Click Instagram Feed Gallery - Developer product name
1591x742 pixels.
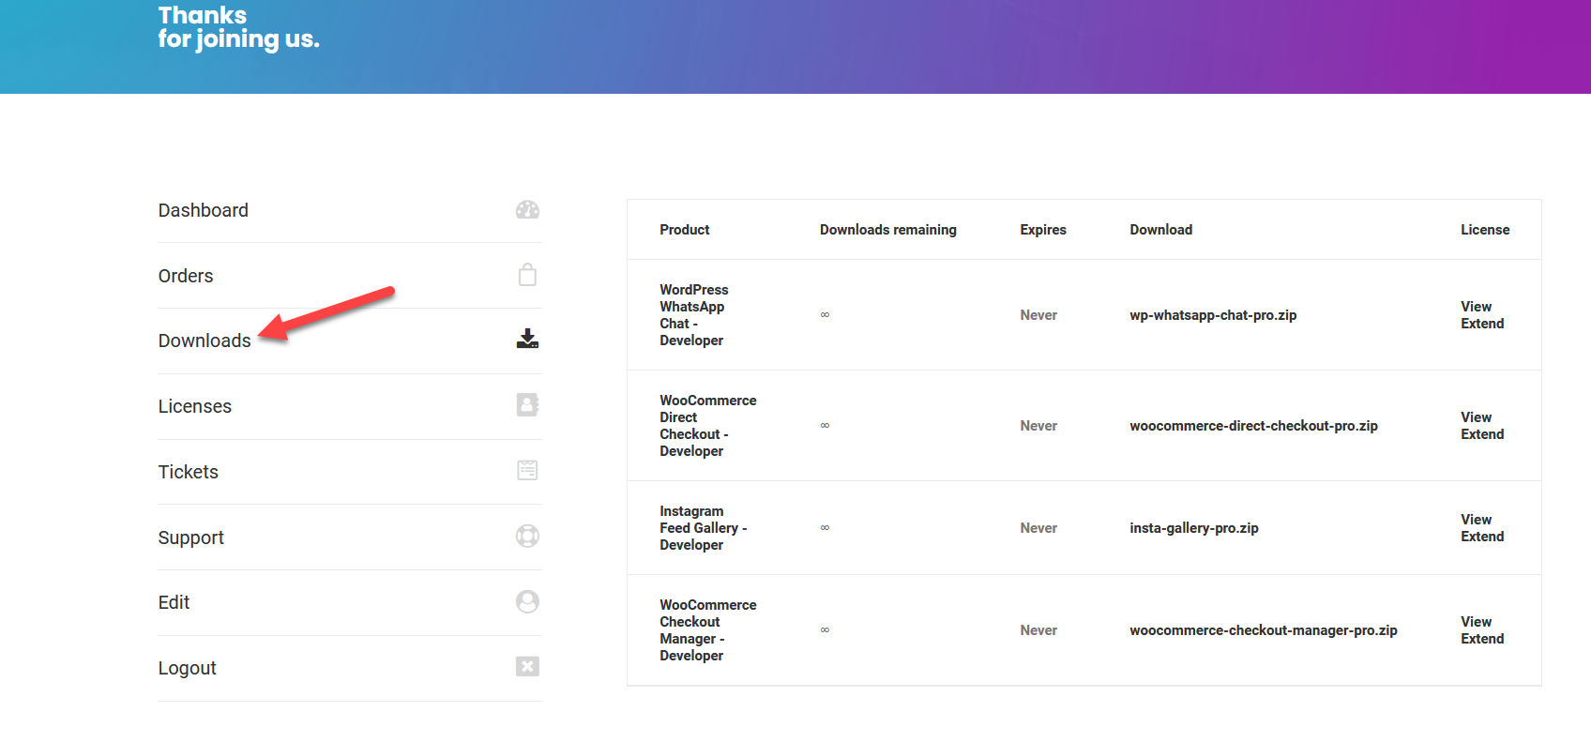(x=704, y=528)
